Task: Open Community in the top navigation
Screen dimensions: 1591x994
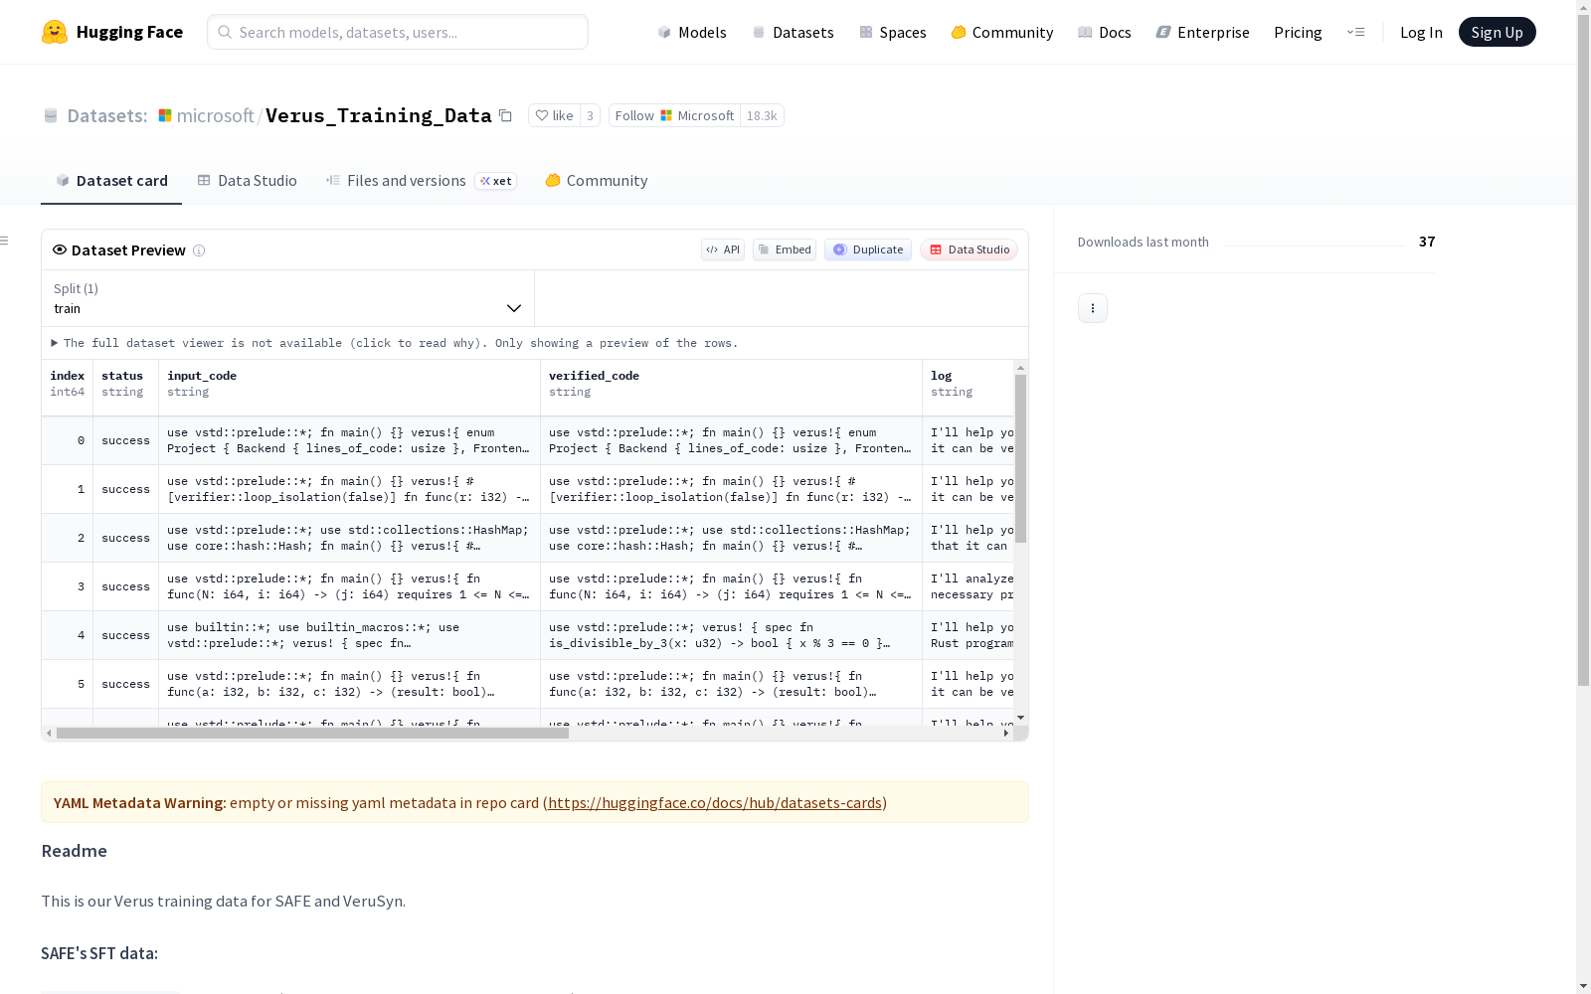Action: point(1002,32)
